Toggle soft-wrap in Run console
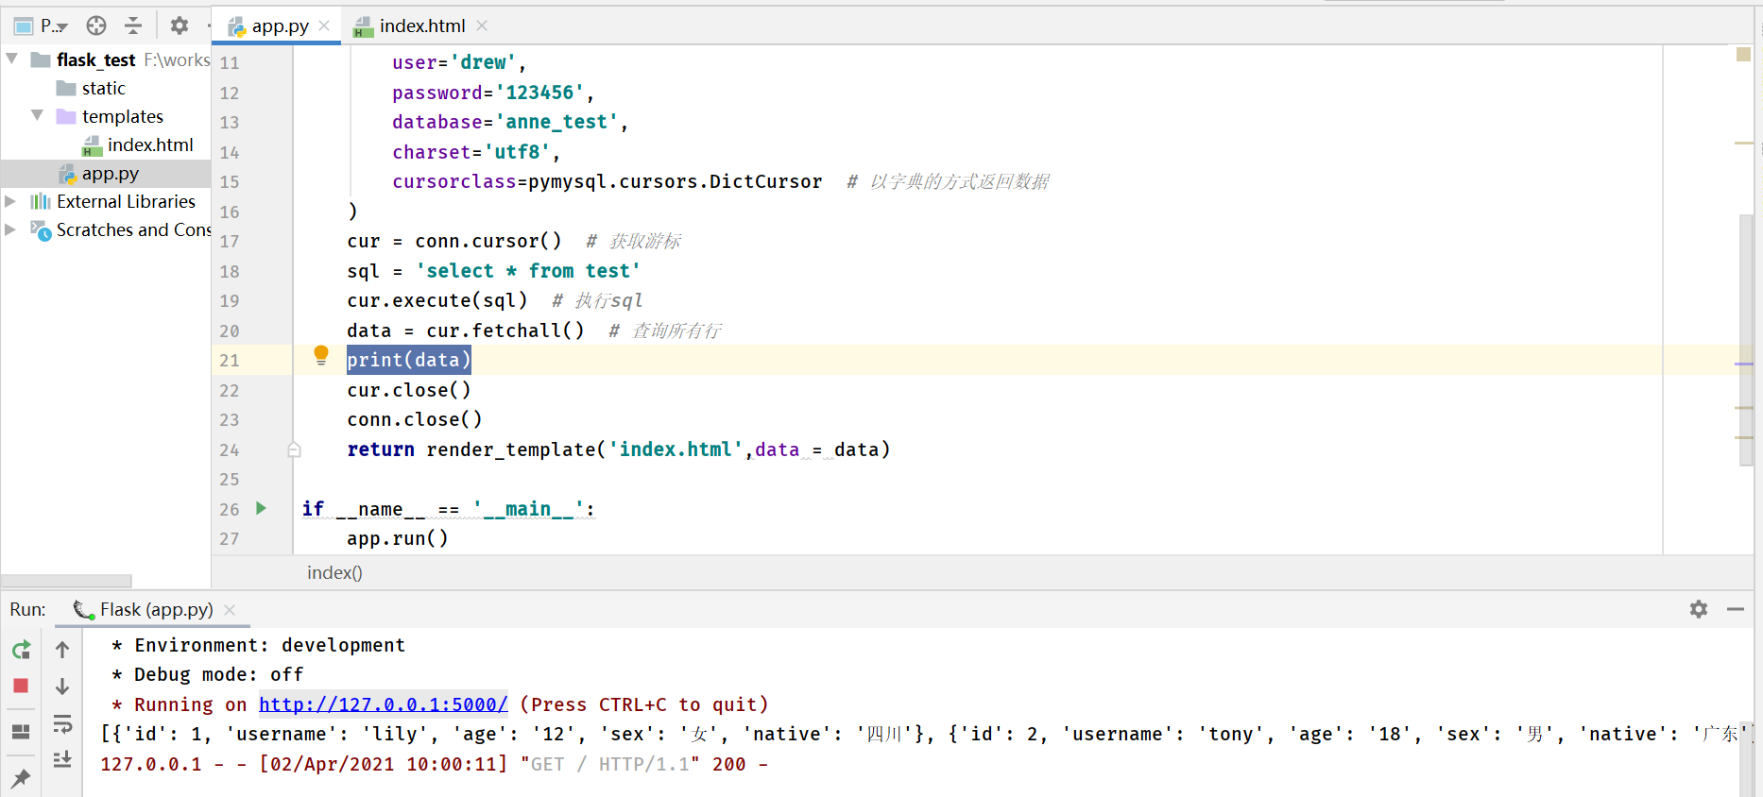The image size is (1763, 797). [62, 724]
